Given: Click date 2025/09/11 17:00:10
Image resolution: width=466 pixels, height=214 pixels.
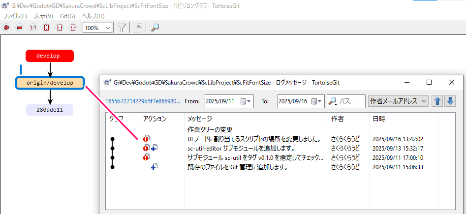Looking at the screenshot, I should click(398, 158).
